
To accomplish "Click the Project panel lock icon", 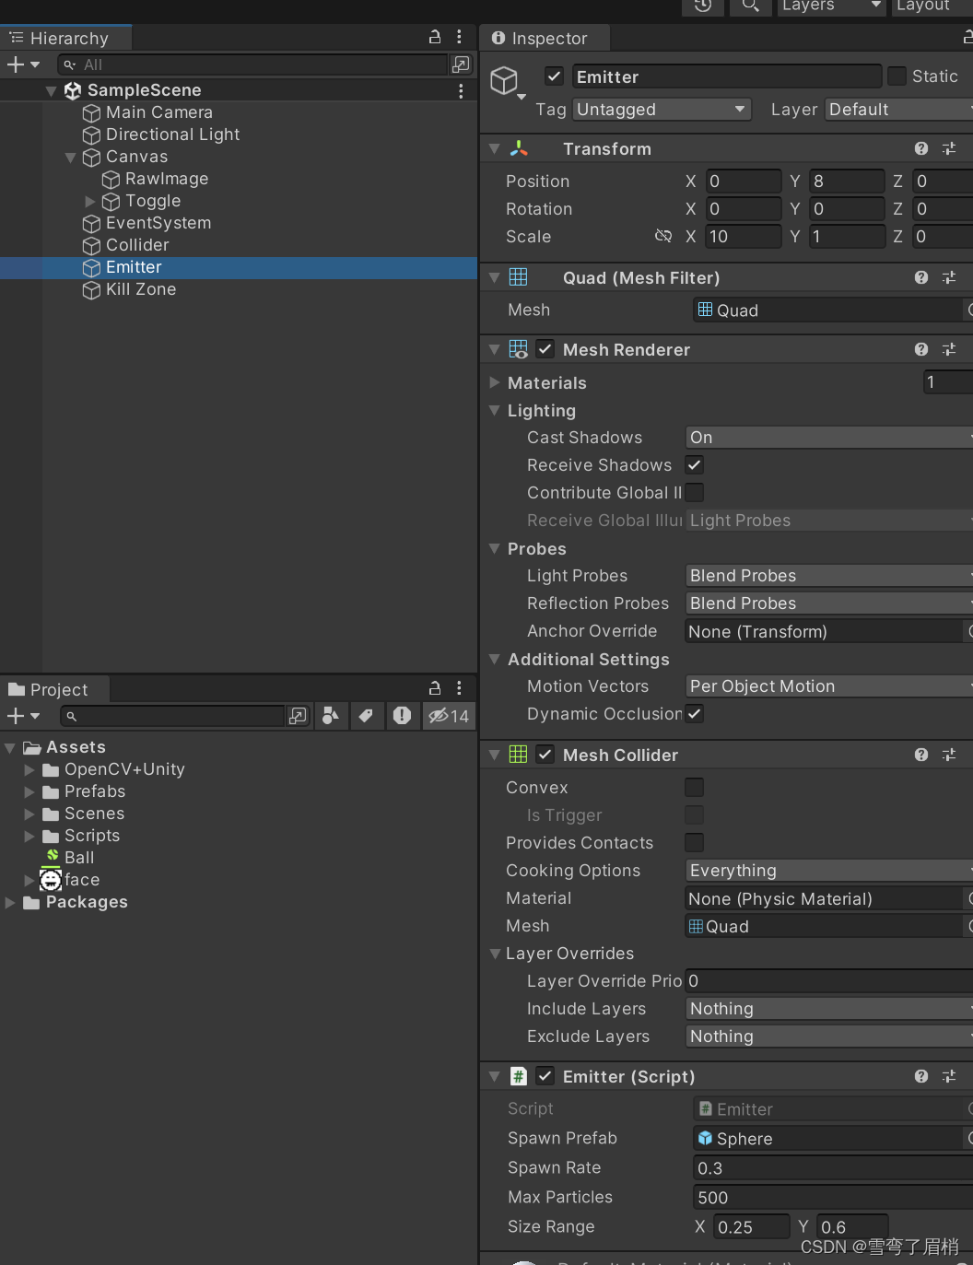I will 435,688.
